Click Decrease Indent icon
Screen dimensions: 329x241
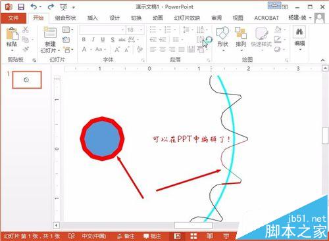point(153,39)
